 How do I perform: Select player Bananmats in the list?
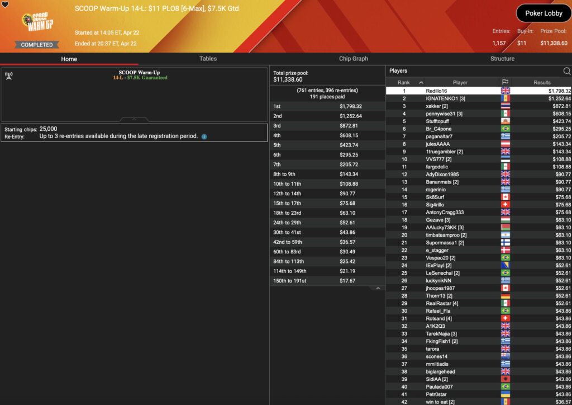pos(479,182)
